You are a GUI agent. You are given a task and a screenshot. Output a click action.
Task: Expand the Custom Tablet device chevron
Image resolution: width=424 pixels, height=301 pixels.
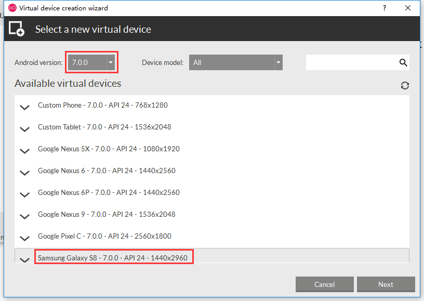pyautogui.click(x=24, y=129)
